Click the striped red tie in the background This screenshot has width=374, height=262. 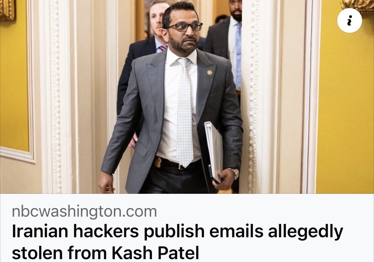coord(163,48)
